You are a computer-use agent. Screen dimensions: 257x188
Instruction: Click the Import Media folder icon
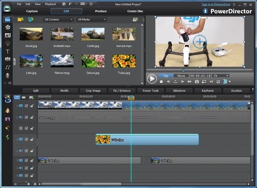pyautogui.click(x=21, y=19)
